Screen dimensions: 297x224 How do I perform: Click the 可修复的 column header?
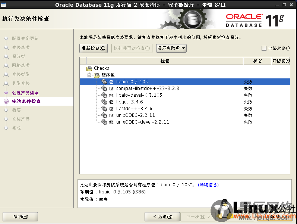coord(281,61)
